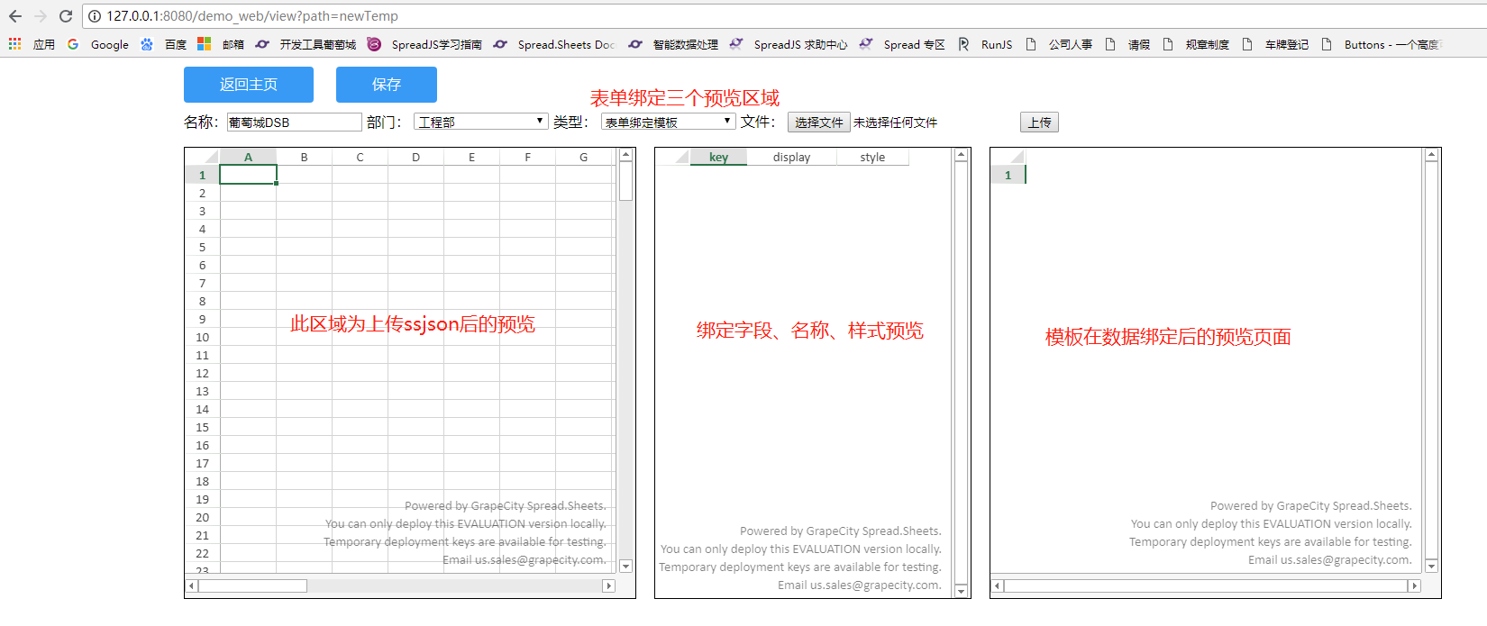The height and width of the screenshot is (626, 1487).
Task: Open the Baidu paw bookmark
Action: (163, 44)
